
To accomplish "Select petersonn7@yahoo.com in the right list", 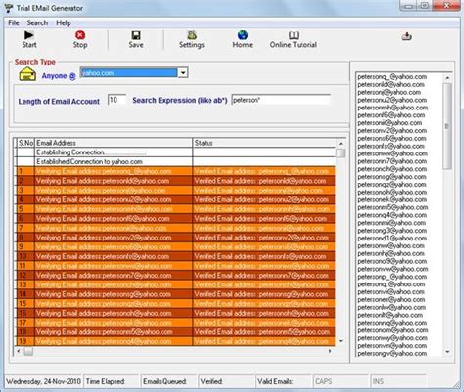I will [393, 161].
